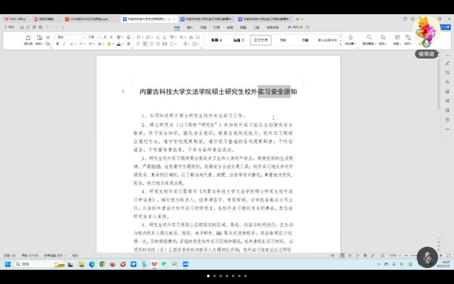The image size is (454, 284).
Task: Click the Clear Formatting eraser icon
Action: [x=129, y=37]
